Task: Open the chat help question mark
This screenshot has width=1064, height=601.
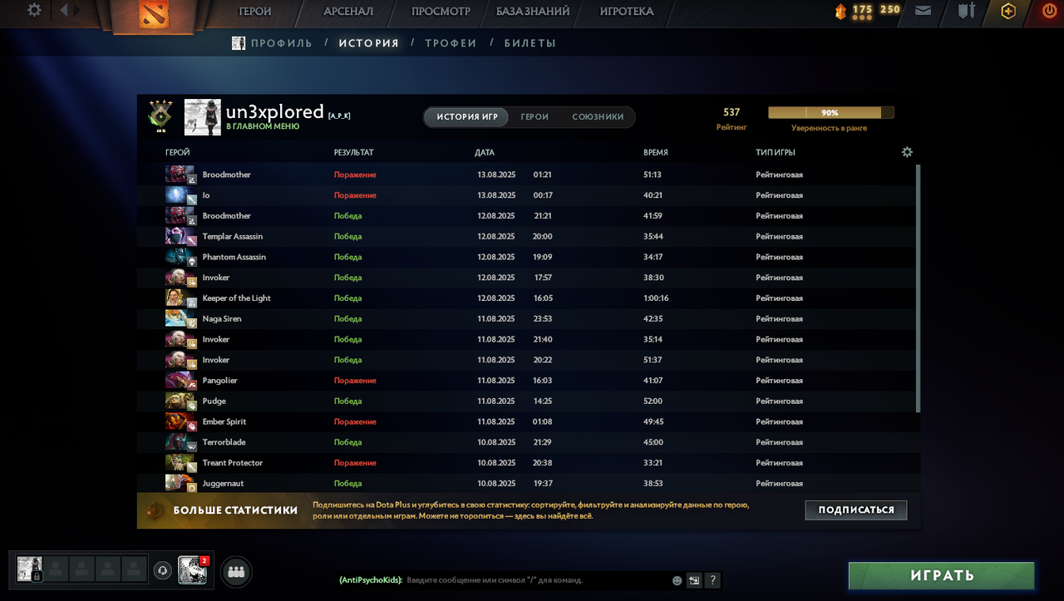Action: pyautogui.click(x=712, y=580)
